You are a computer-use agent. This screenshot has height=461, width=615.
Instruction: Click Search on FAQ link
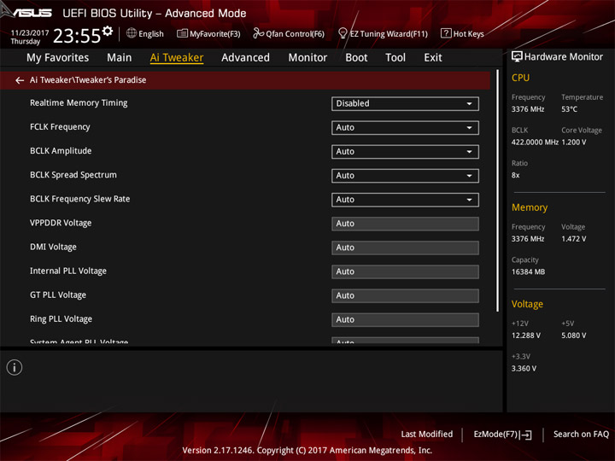(x=582, y=435)
